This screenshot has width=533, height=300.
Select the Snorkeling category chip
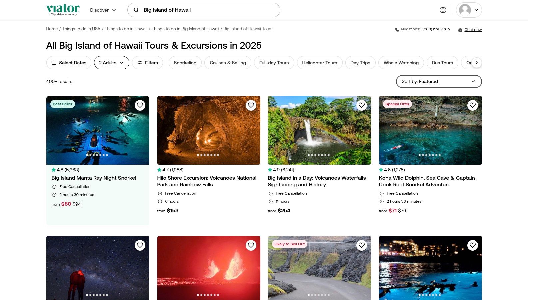(x=185, y=63)
